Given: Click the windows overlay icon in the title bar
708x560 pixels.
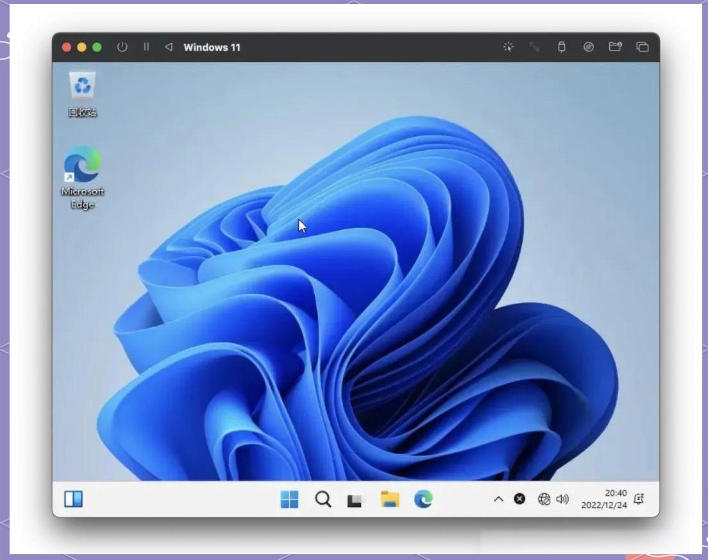Looking at the screenshot, I should [643, 47].
